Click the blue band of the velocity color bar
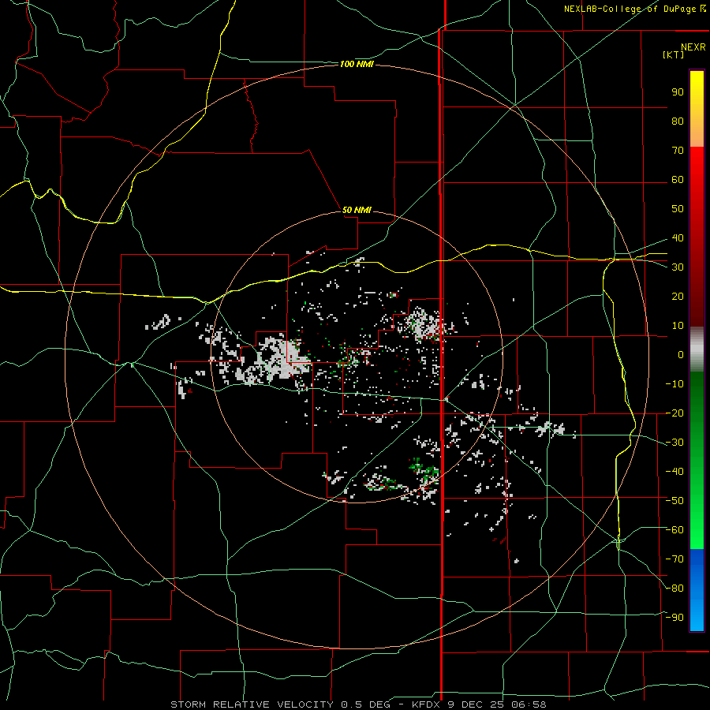This screenshot has width=710, height=710. coord(697,589)
